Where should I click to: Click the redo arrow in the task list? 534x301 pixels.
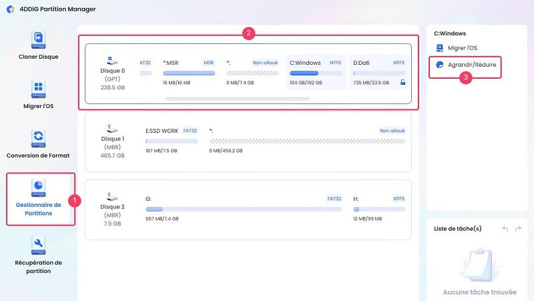click(x=519, y=229)
